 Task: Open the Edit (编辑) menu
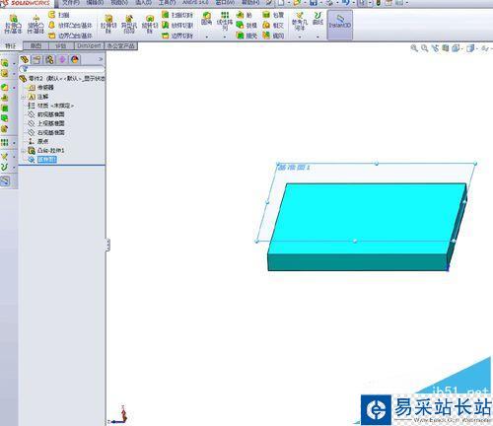[x=95, y=3]
